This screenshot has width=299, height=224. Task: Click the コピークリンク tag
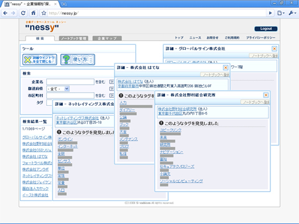(x=171, y=130)
